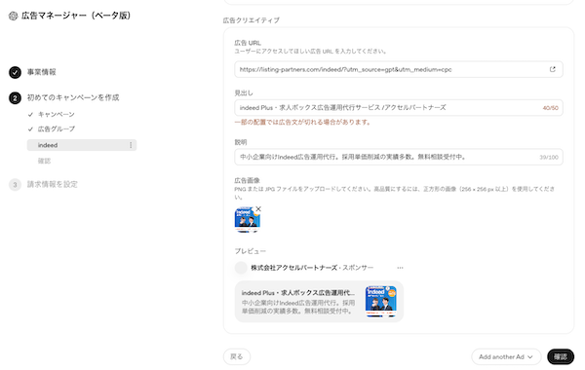This screenshot has width=585, height=370.
Task: Open 請求情報を設定 step
Action: click(x=53, y=184)
